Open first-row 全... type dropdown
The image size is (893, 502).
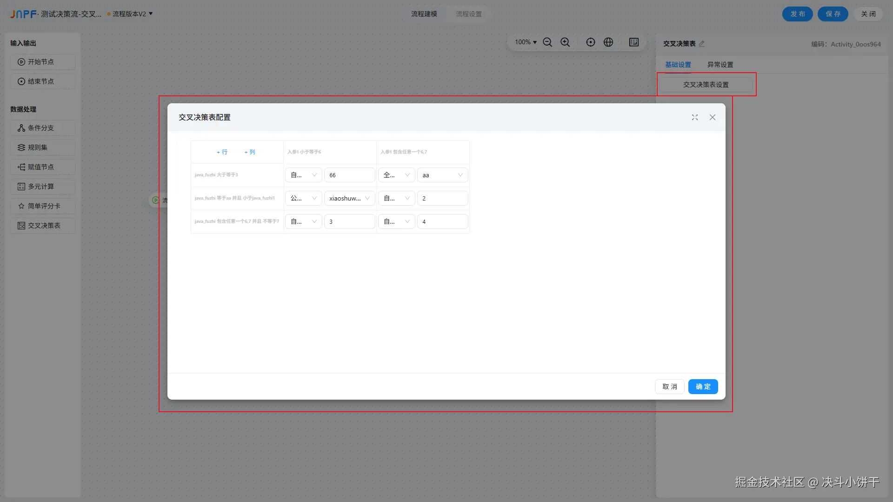click(397, 175)
